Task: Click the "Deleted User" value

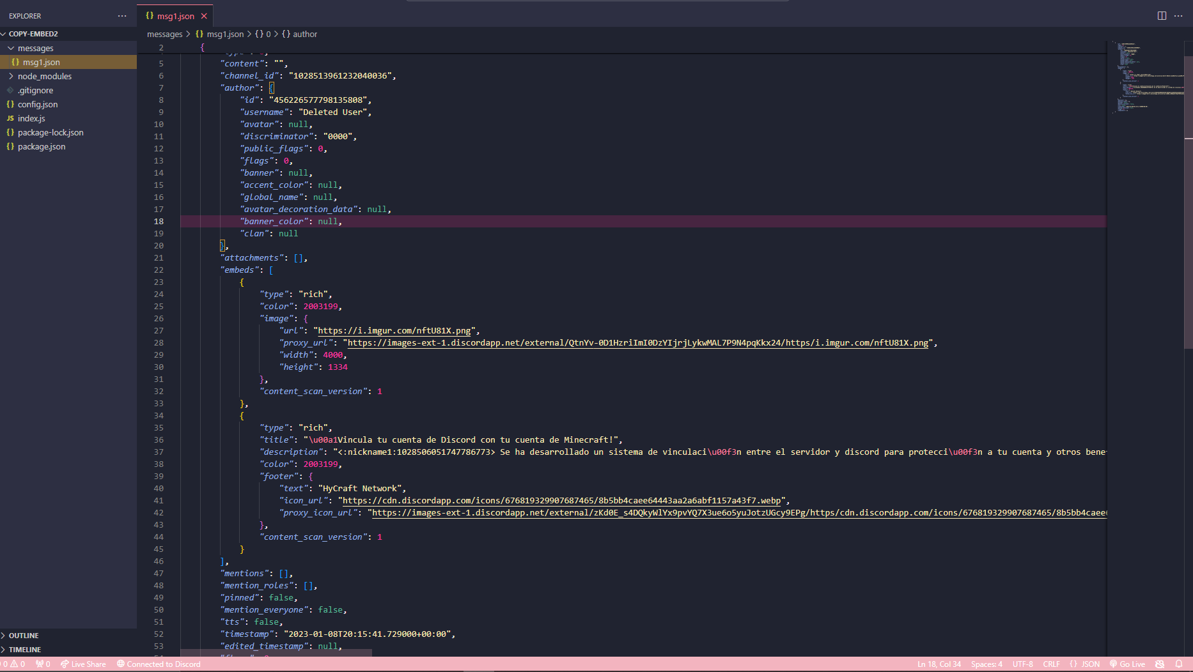Action: [x=332, y=112]
